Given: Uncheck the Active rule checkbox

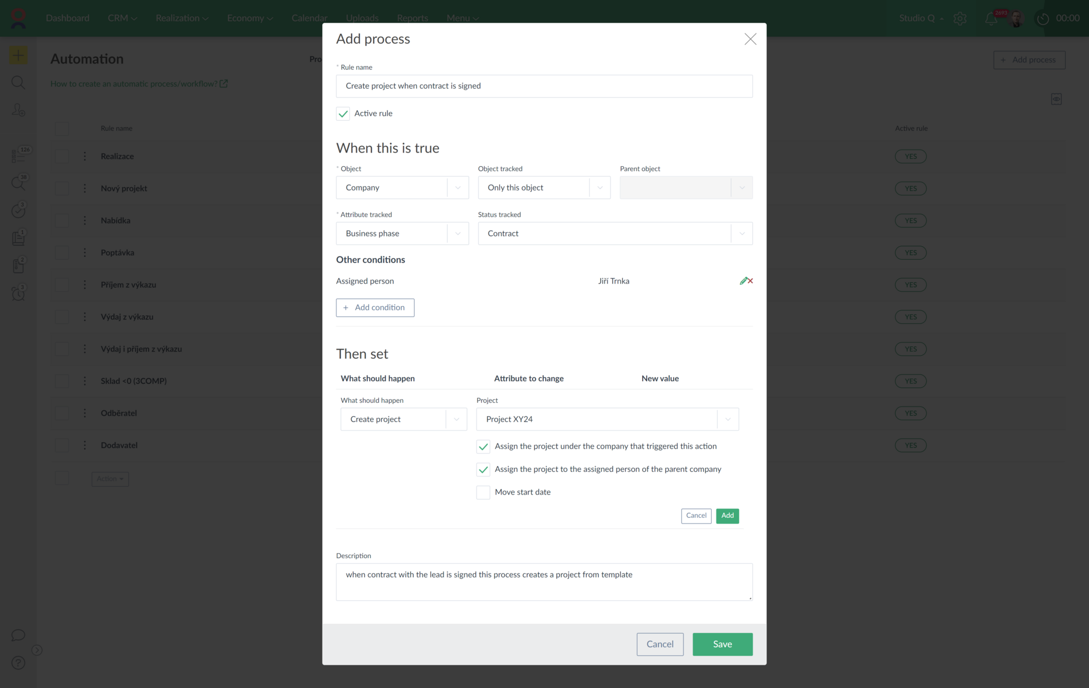Looking at the screenshot, I should click(343, 113).
